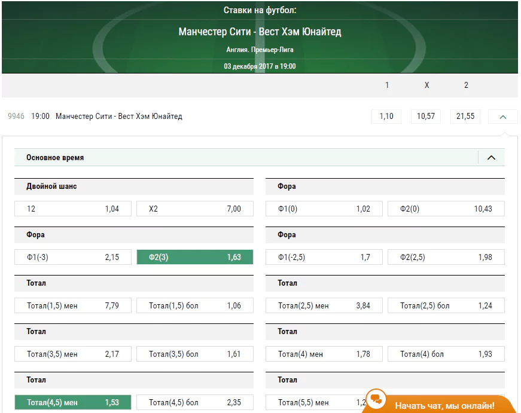Click the banner title Манчестер Сити - Вест Хэм Юнайтед
The image size is (521, 413).
(x=260, y=32)
